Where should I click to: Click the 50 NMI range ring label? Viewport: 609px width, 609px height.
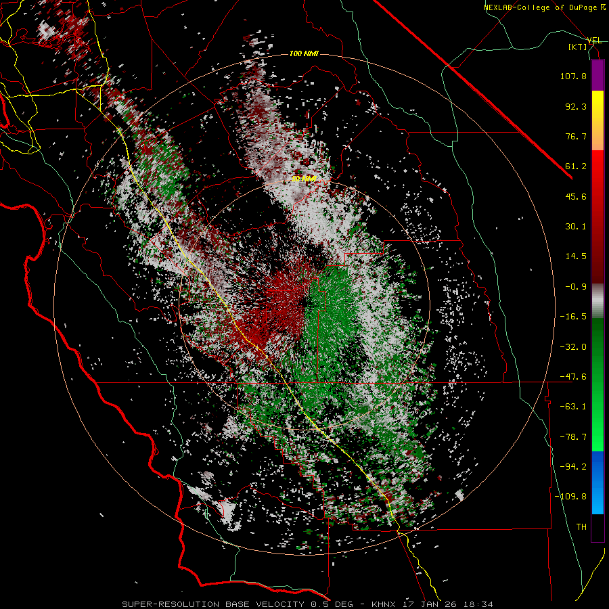pyautogui.click(x=304, y=179)
